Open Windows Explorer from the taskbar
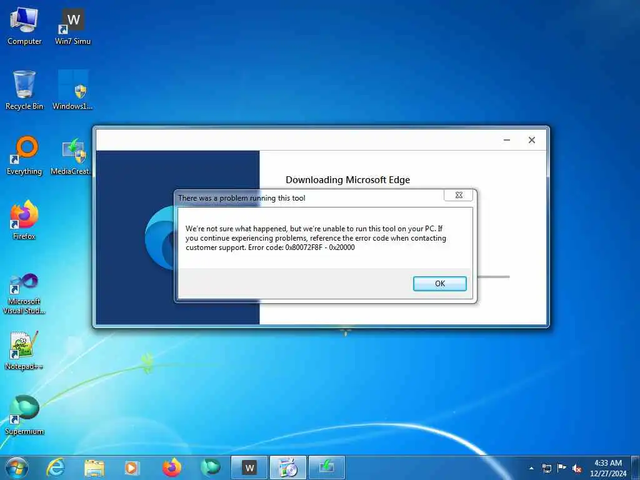This screenshot has height=480, width=640. 94,467
